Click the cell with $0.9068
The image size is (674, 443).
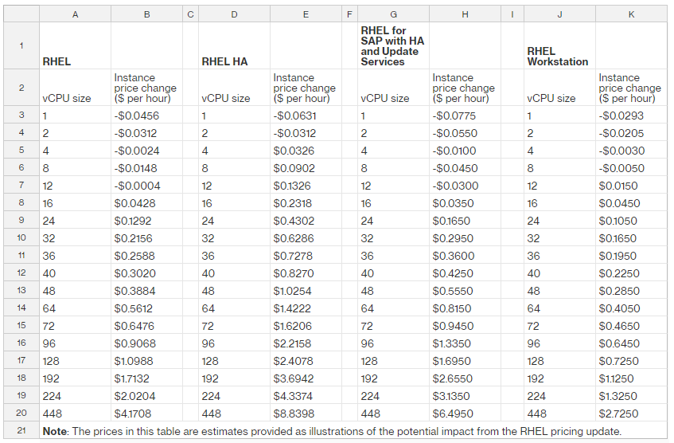coord(146,343)
